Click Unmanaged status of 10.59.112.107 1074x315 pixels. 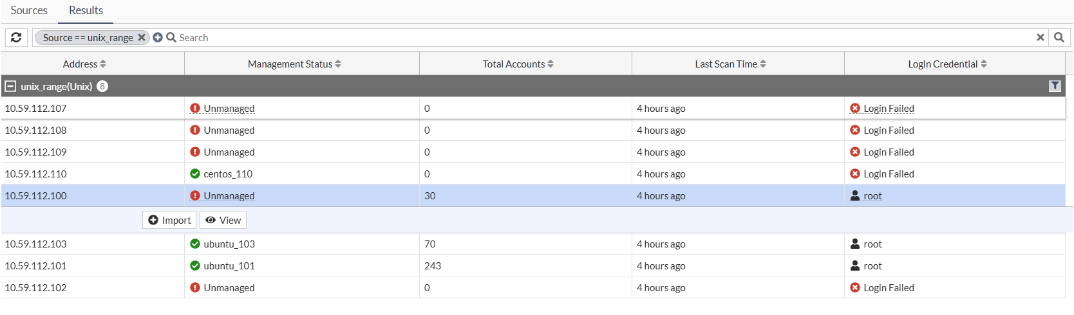click(229, 108)
